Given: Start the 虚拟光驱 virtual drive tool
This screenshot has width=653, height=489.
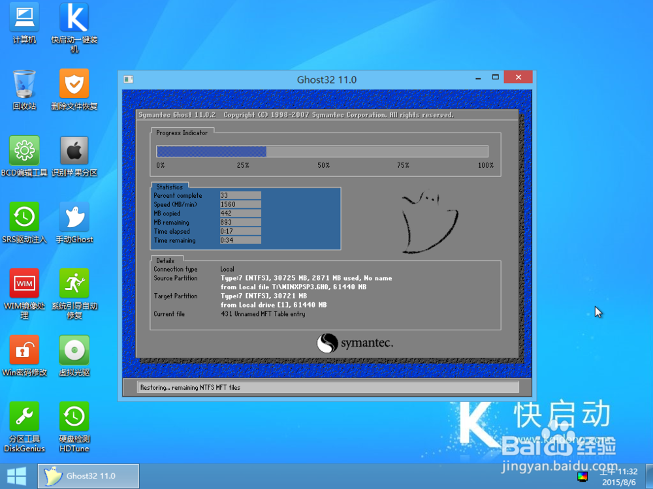Looking at the screenshot, I should pyautogui.click(x=74, y=351).
